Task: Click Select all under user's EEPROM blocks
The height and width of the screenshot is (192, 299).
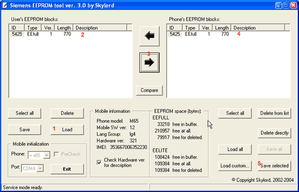Action: click(x=24, y=113)
